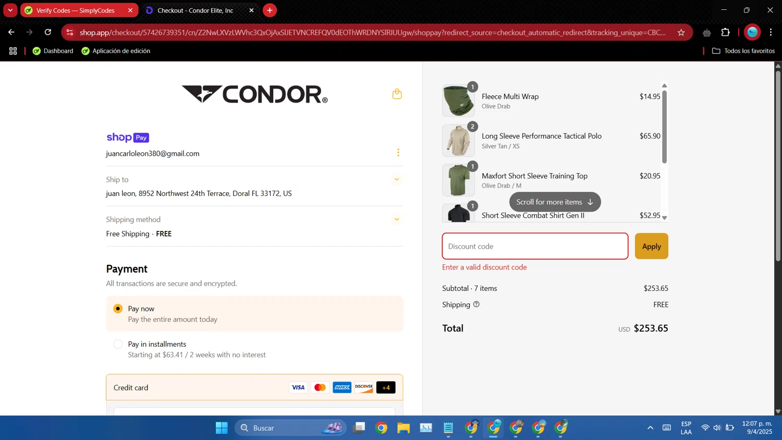The image size is (782, 440).
Task: Click the Discover card icon
Action: (364, 387)
